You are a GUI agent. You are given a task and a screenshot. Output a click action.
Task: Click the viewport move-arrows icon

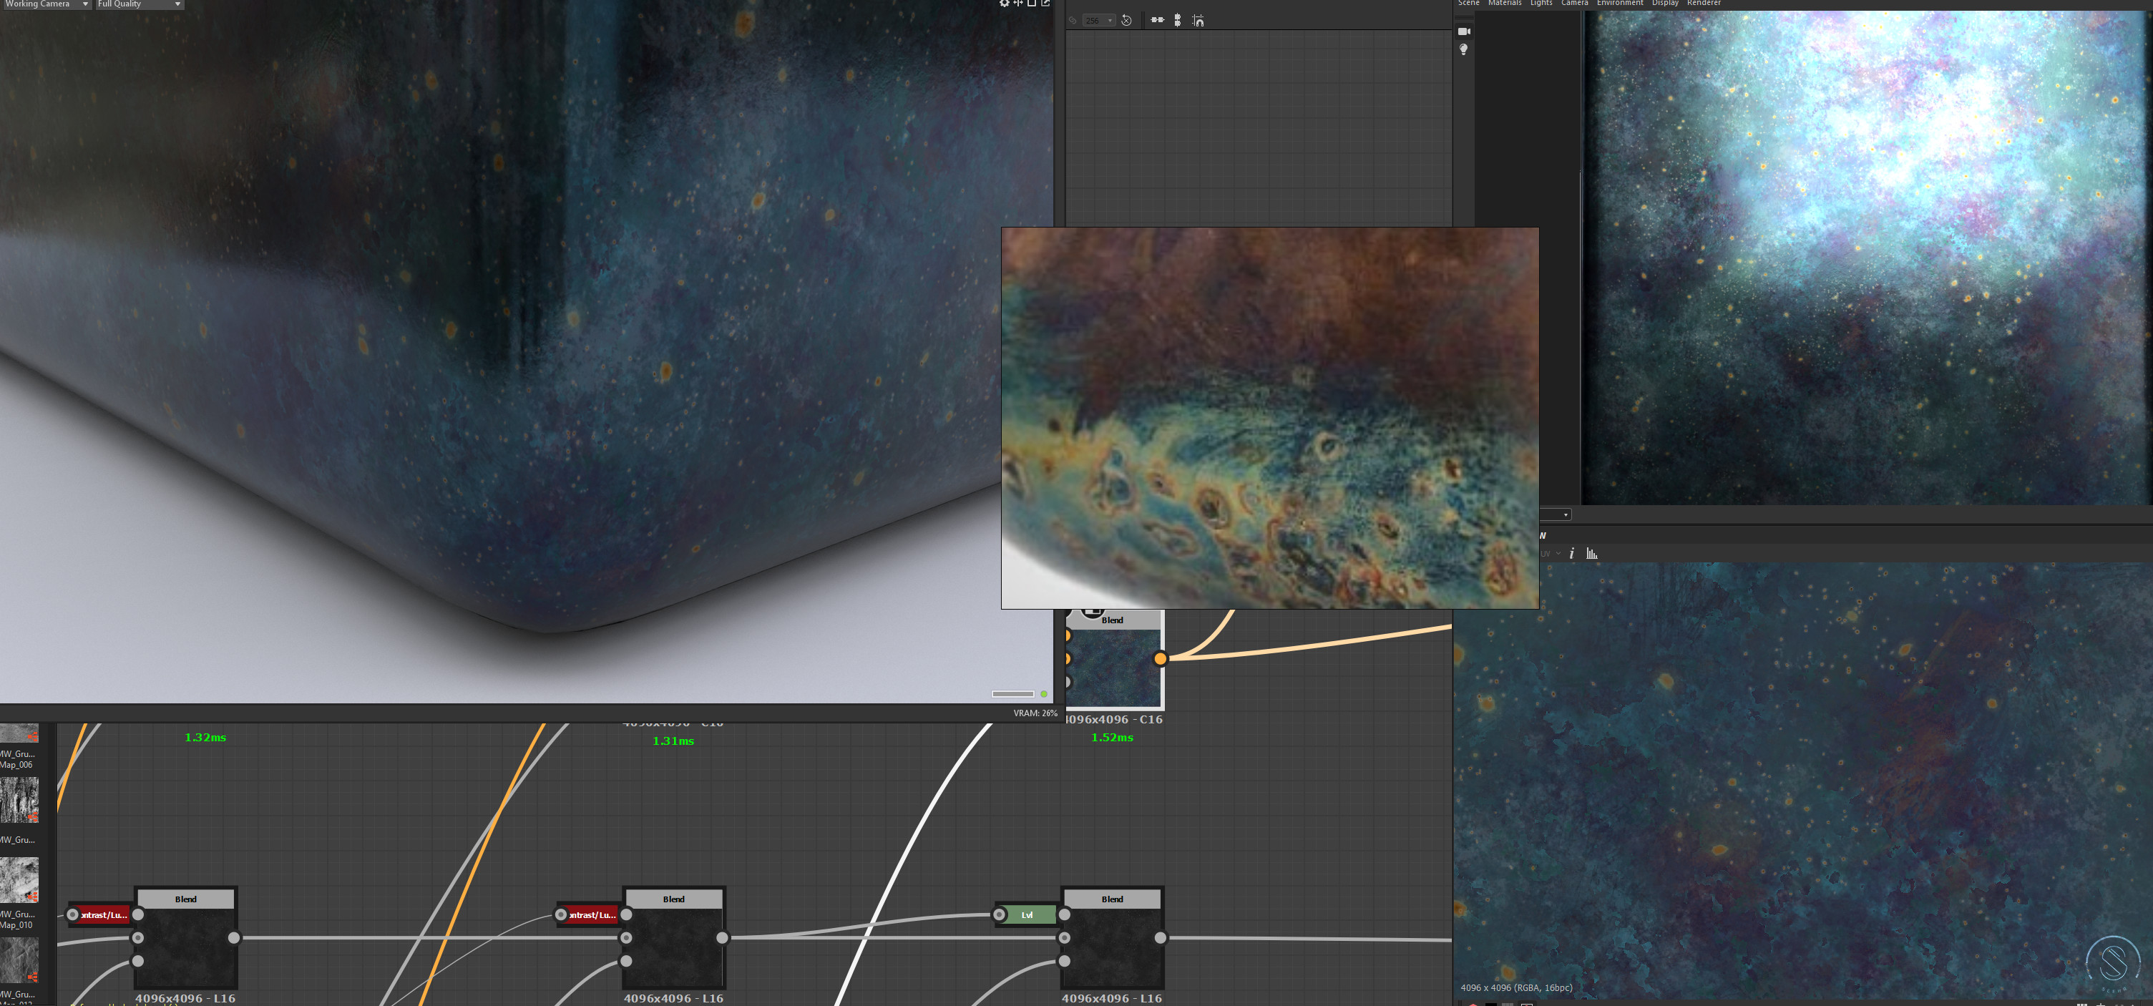1018,4
